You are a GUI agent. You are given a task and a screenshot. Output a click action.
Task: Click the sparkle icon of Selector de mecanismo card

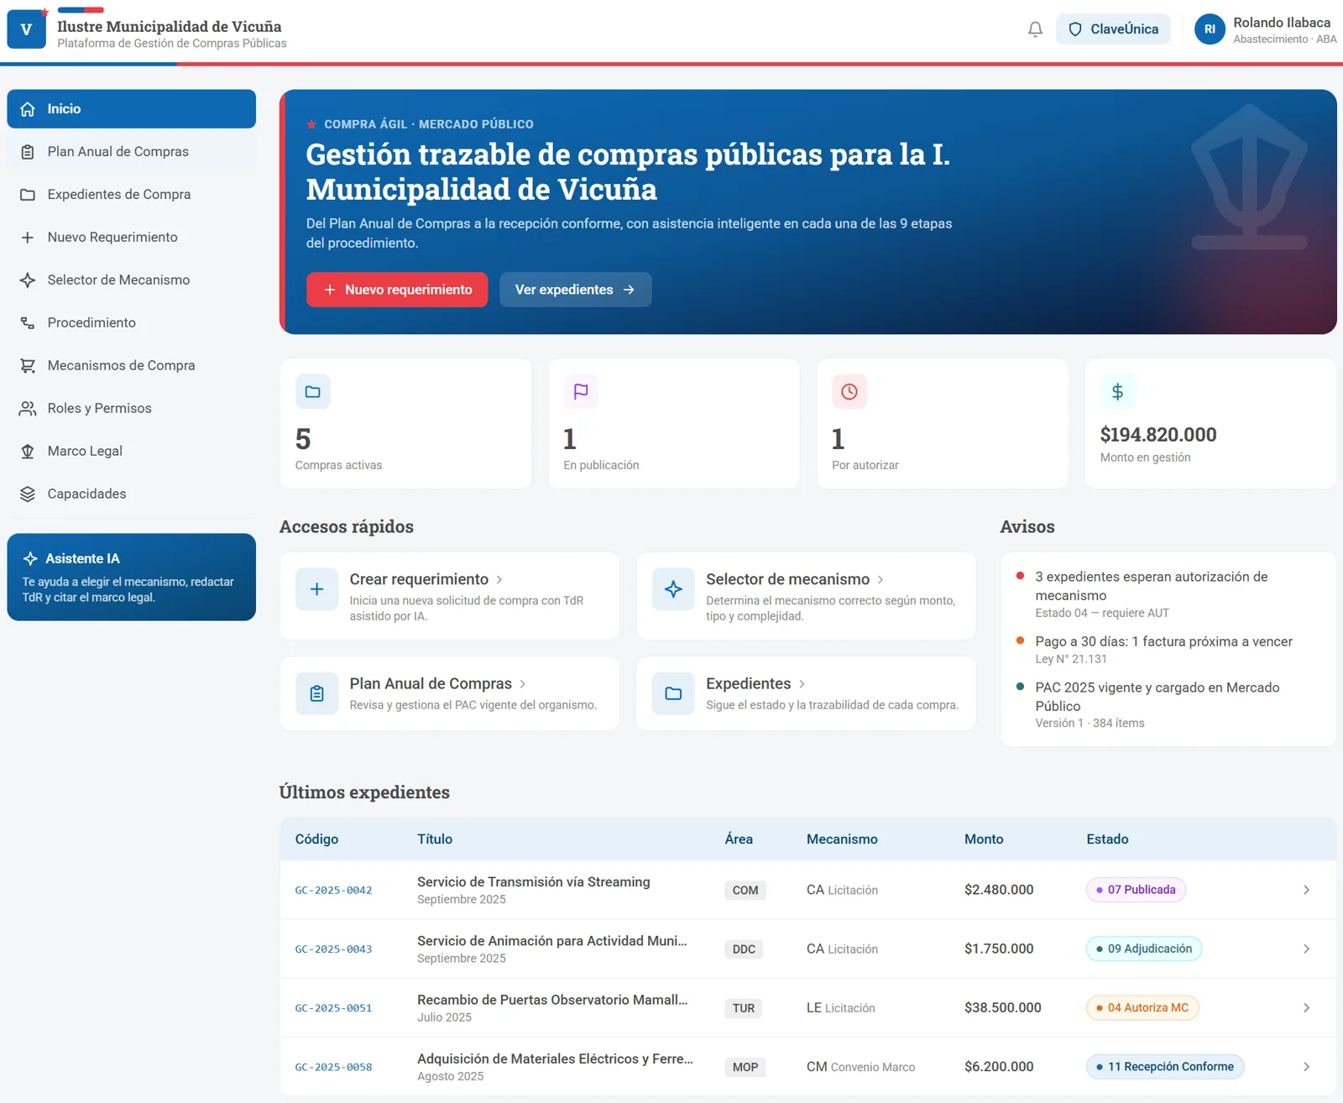(673, 589)
